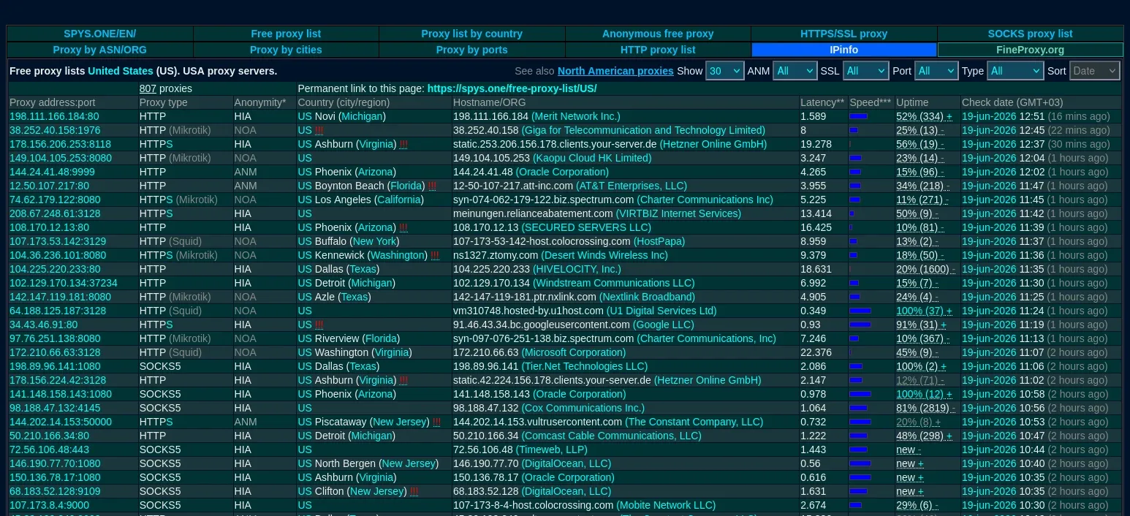Open uptime 20% (1600) - link
This screenshot has width=1130, height=516.
point(927,269)
